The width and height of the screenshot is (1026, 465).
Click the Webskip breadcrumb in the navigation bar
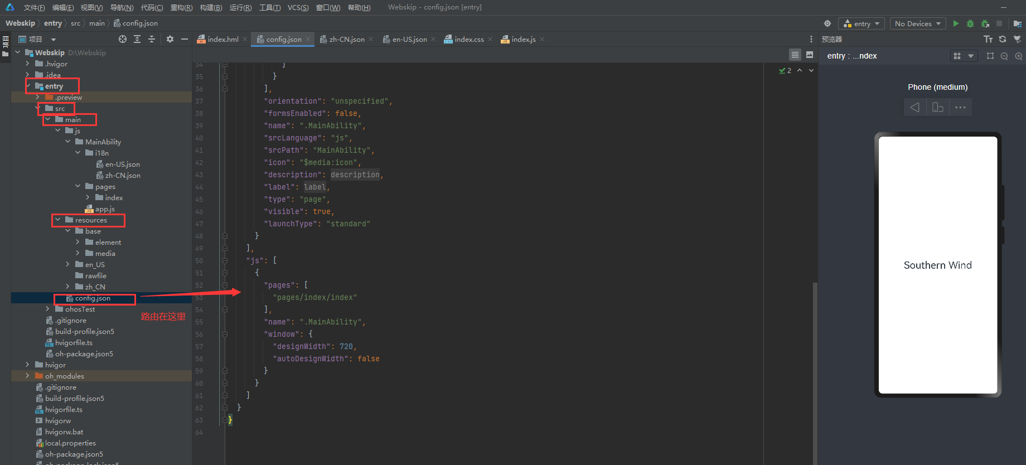click(x=20, y=23)
